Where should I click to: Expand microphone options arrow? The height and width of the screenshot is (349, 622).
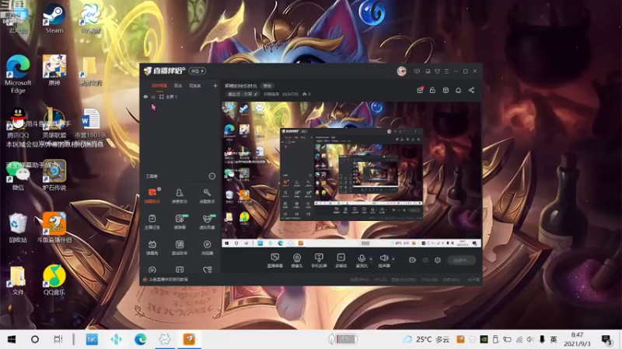click(371, 259)
